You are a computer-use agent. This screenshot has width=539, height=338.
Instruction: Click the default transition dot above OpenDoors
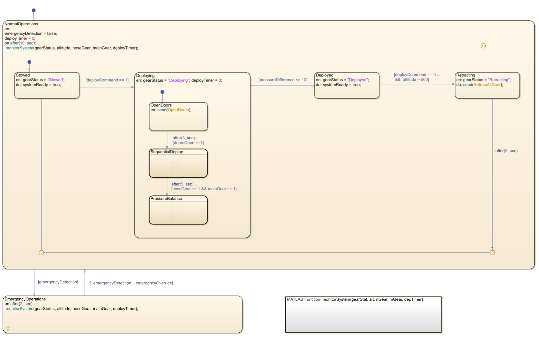pyautogui.click(x=162, y=92)
